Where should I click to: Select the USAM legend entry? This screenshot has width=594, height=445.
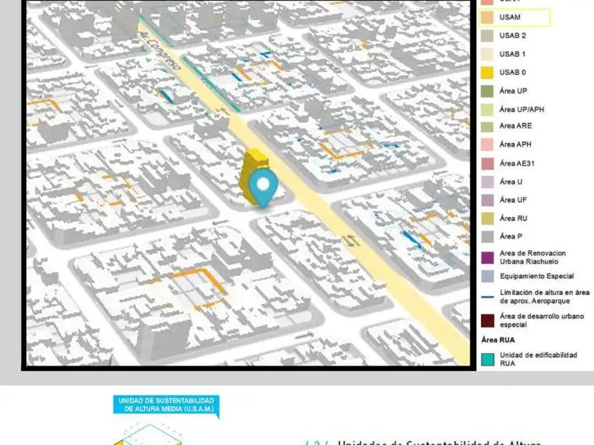[514, 17]
